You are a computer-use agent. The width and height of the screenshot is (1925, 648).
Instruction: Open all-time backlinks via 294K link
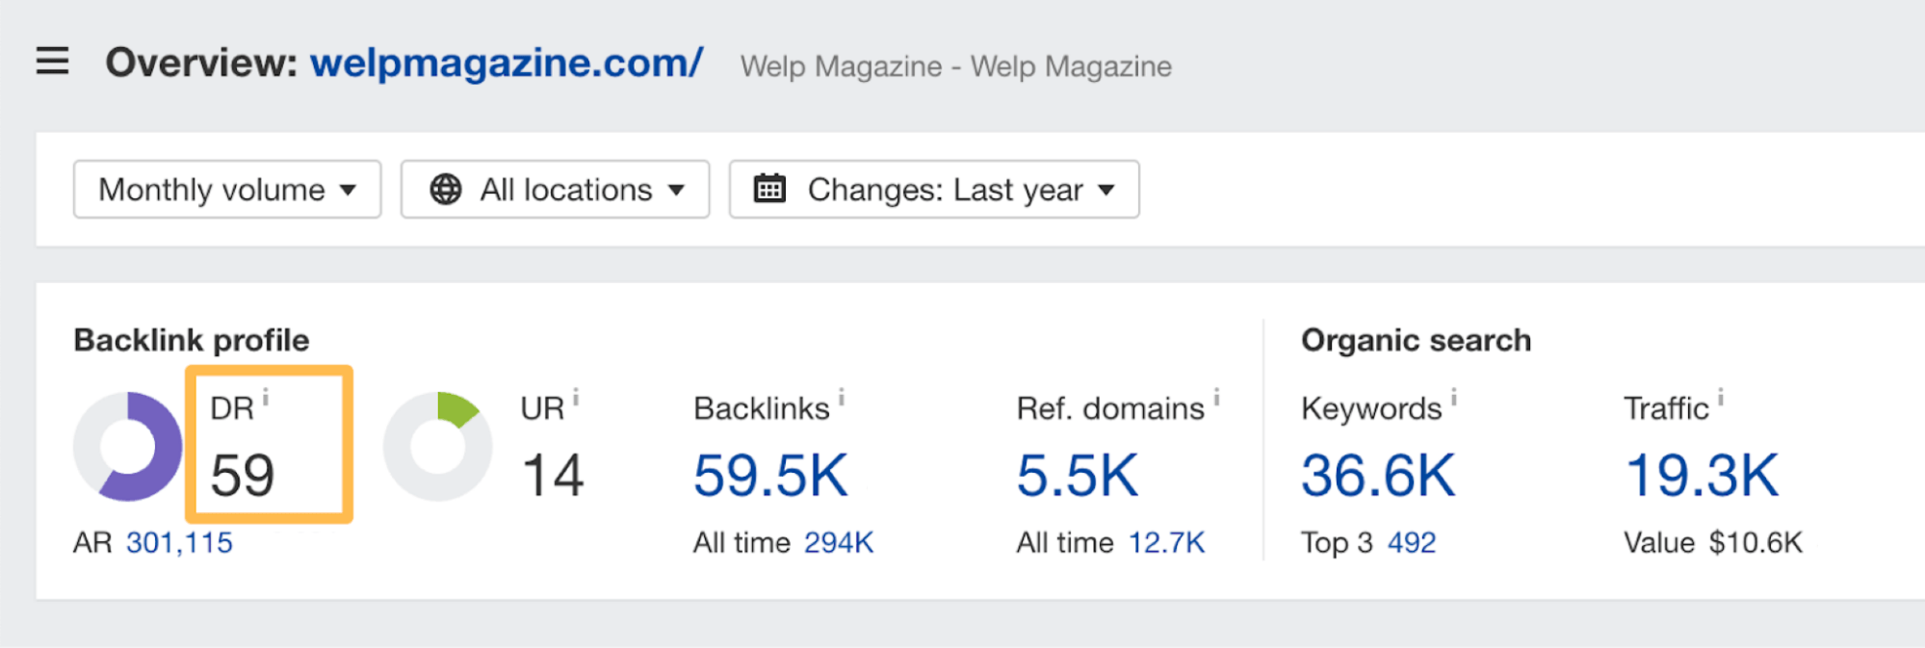click(x=839, y=541)
